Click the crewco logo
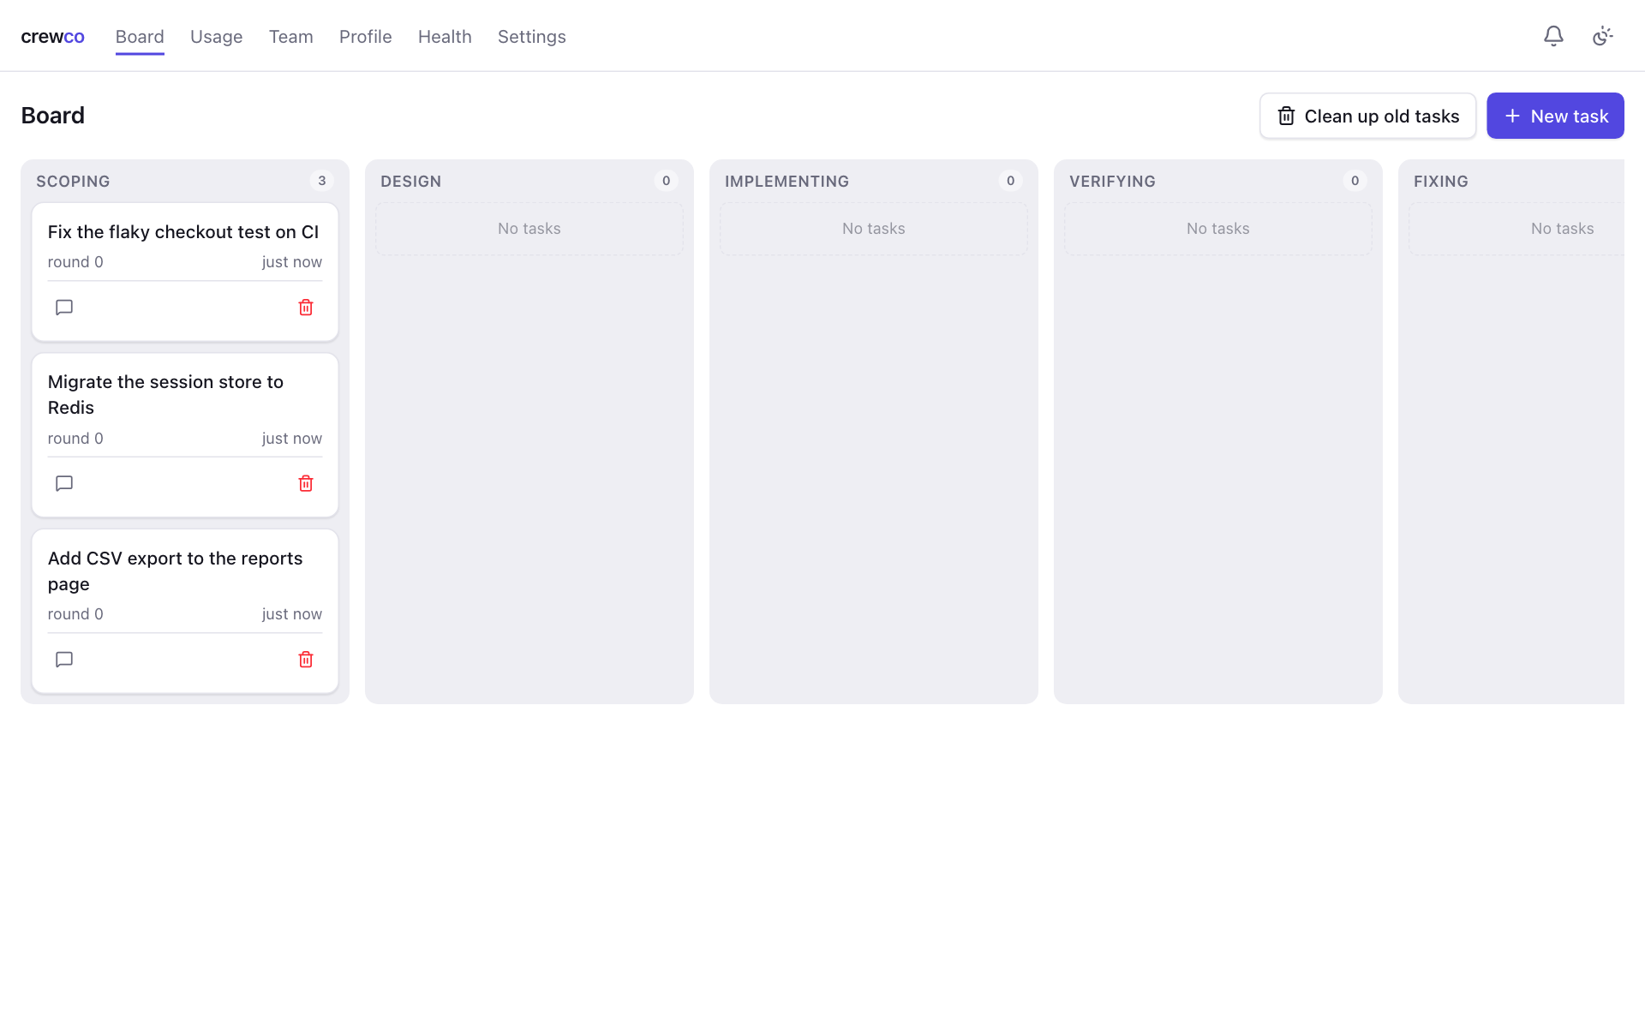The width and height of the screenshot is (1645, 1028). pos(52,37)
